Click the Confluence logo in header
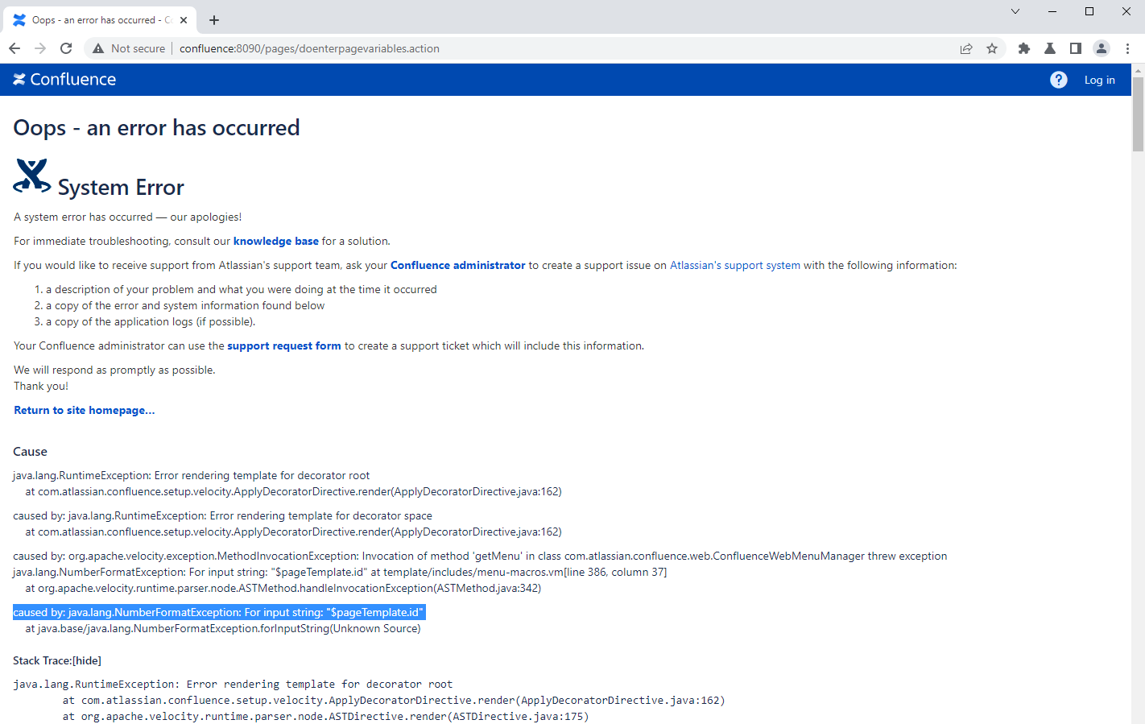The height and width of the screenshot is (724, 1145). 64,79
